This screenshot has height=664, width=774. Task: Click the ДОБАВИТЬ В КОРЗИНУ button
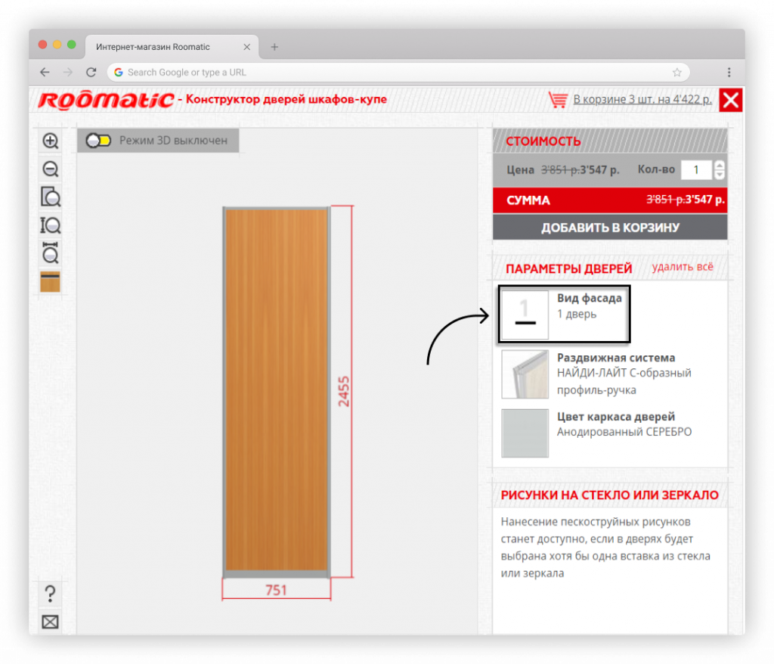[x=609, y=228]
